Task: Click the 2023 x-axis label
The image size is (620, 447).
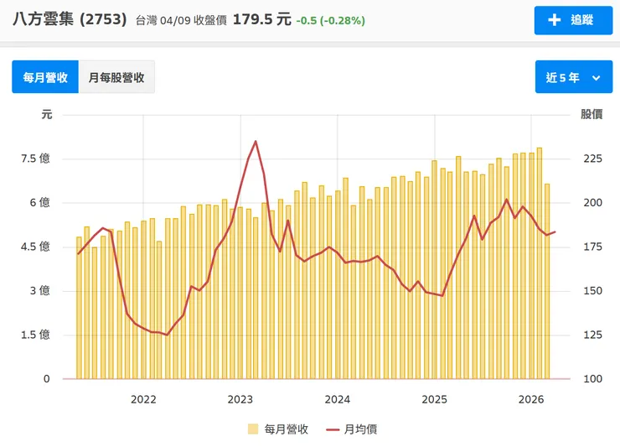Action: tap(240, 399)
